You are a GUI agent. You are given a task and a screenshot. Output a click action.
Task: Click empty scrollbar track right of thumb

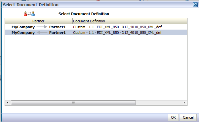point(159,103)
